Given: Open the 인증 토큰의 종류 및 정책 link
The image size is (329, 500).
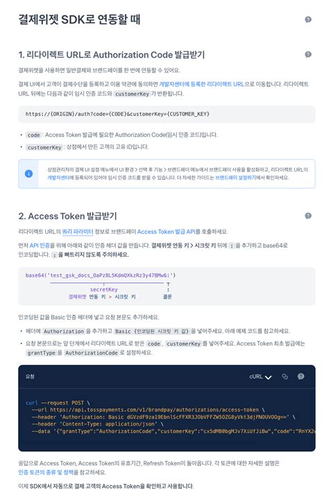Looking at the screenshot, I should pos(46,472).
